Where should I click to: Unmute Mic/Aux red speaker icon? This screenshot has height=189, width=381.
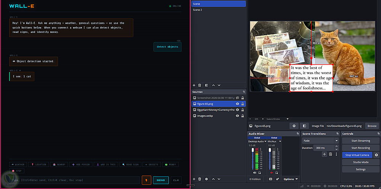272,173
